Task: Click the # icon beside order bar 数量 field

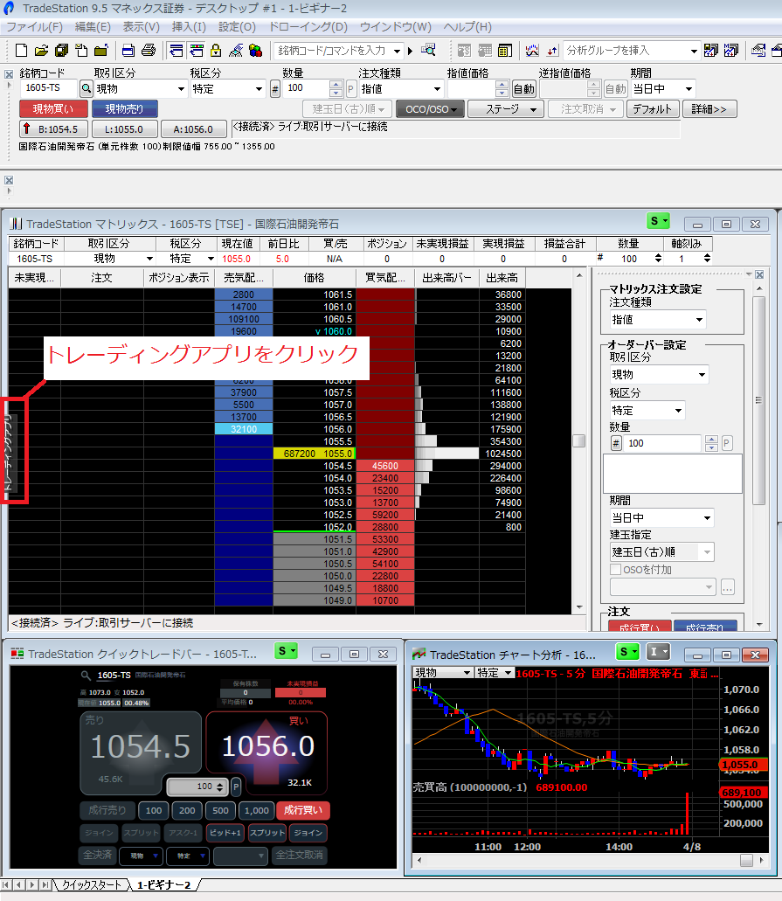Action: click(274, 89)
